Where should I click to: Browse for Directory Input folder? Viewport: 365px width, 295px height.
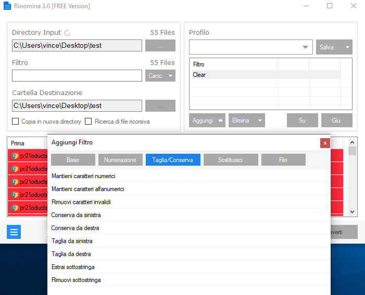[x=160, y=46]
